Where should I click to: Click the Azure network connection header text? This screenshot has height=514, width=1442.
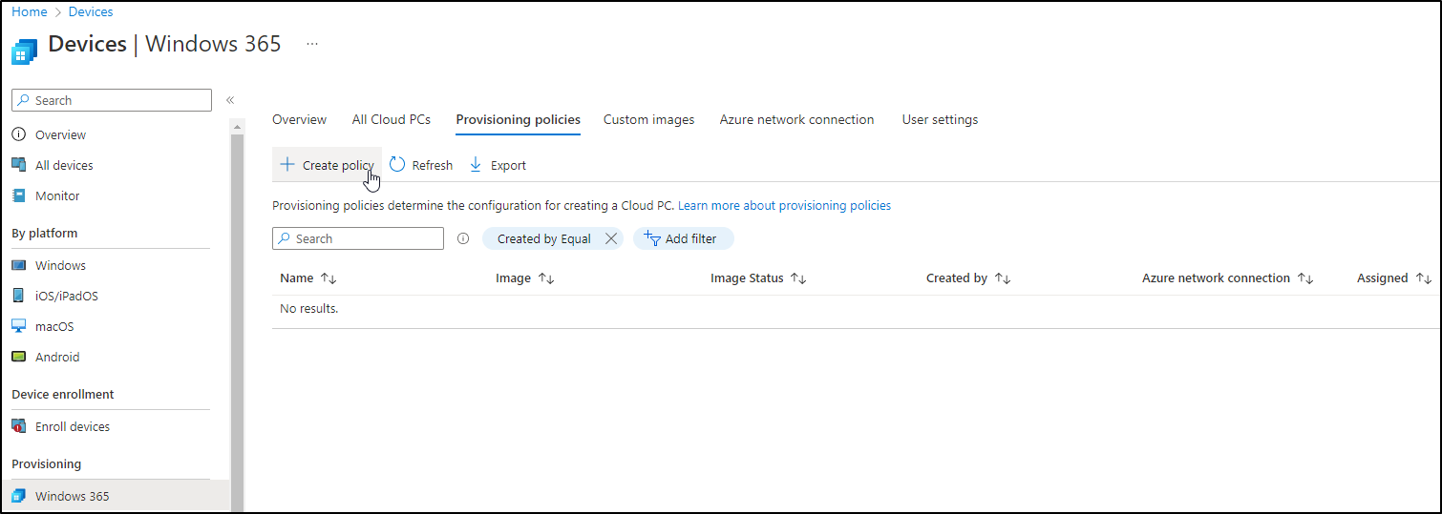pos(1216,278)
